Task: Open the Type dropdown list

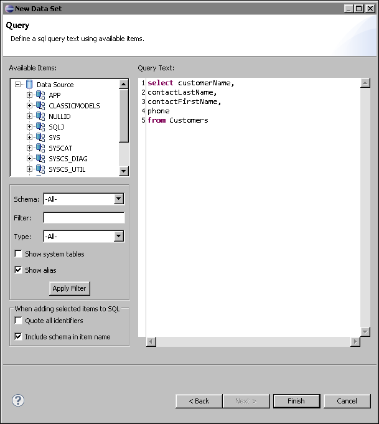Action: pos(119,237)
